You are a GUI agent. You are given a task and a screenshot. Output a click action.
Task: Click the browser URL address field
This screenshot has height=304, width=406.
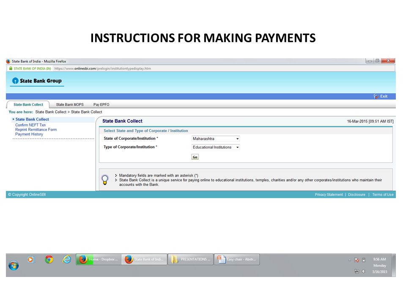coord(224,68)
